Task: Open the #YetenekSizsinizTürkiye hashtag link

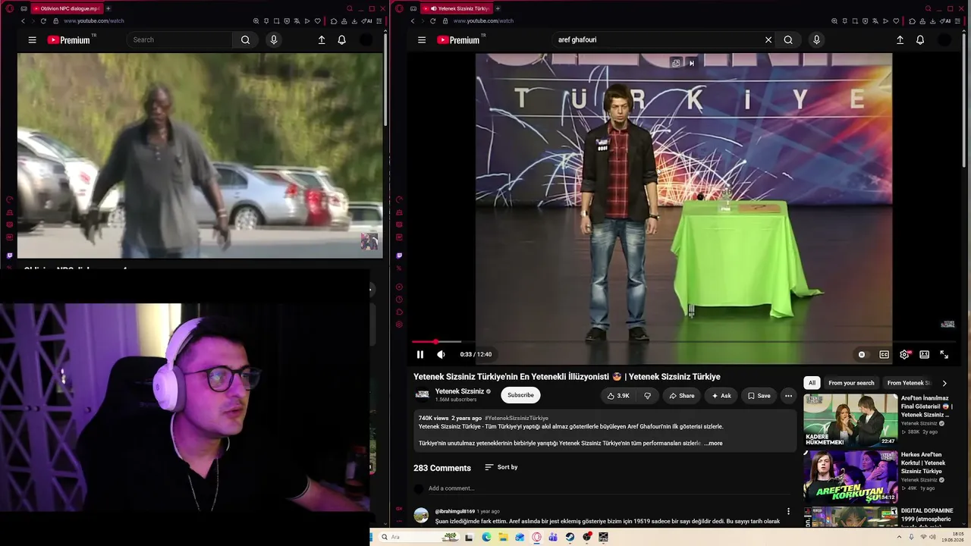Action: (x=517, y=418)
